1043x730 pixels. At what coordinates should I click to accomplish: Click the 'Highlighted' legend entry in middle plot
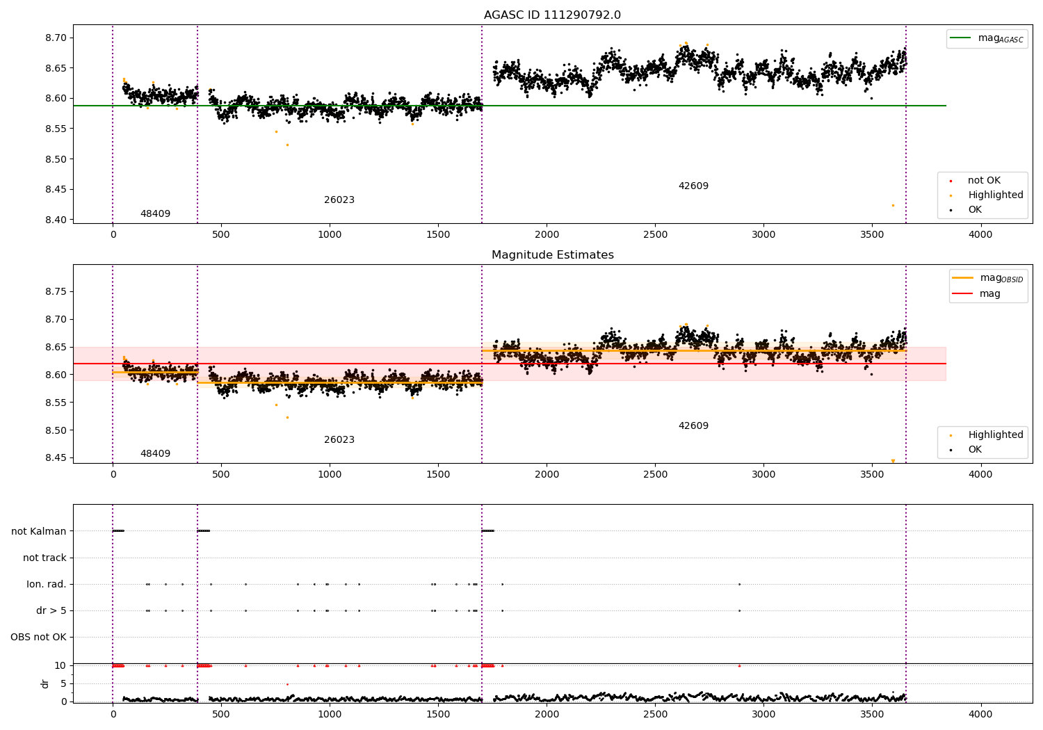[987, 435]
